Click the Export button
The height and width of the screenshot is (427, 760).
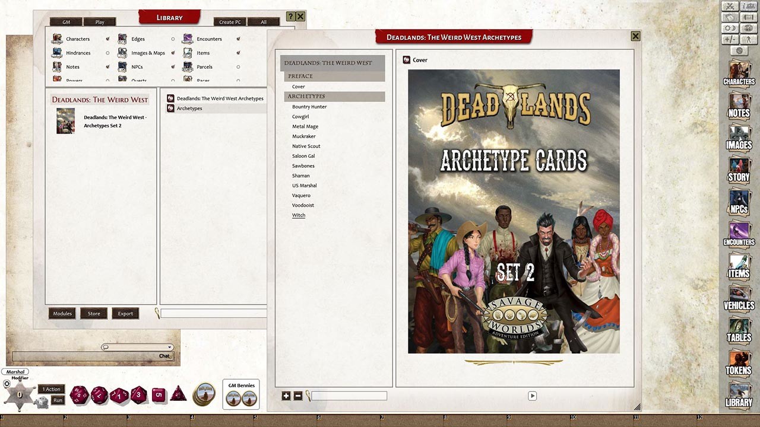tap(125, 313)
